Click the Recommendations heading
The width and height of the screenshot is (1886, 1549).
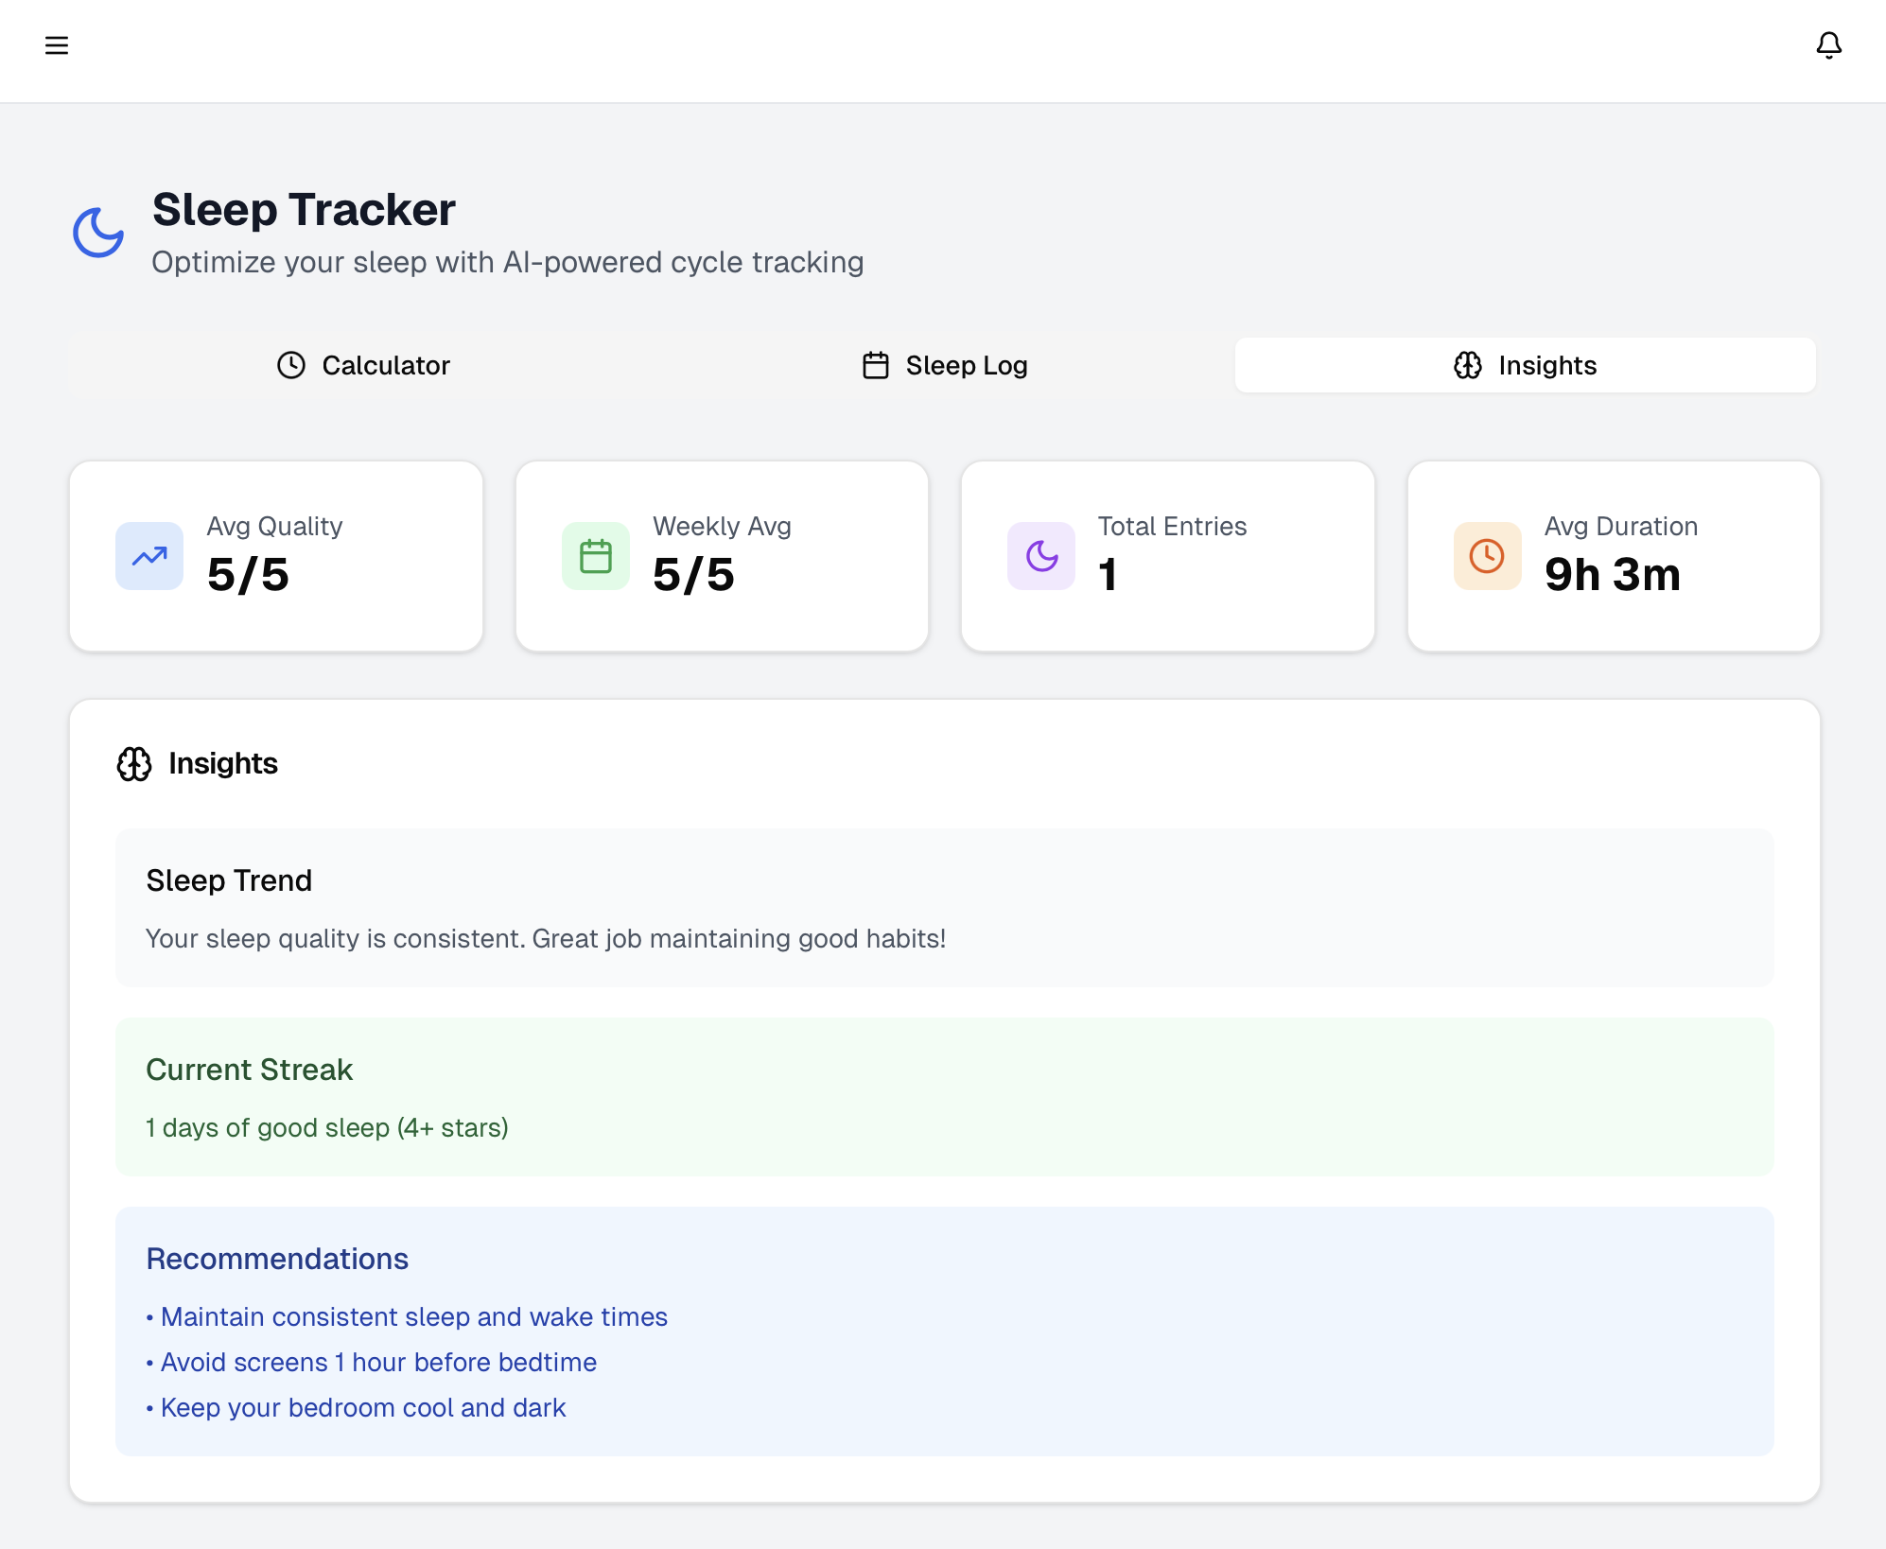pyautogui.click(x=277, y=1259)
